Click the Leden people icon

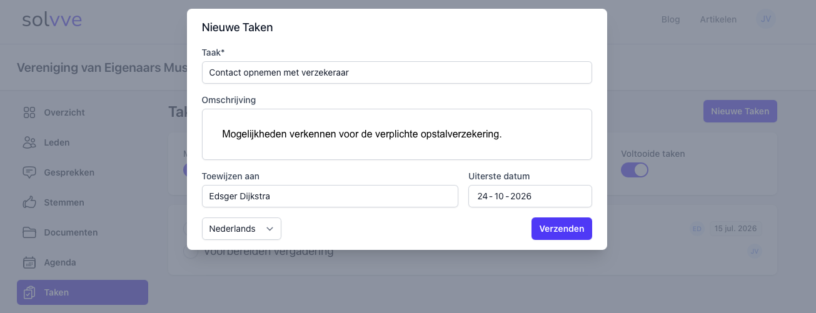29,142
